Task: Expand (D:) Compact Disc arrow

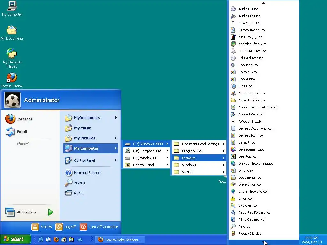Action: (167, 151)
